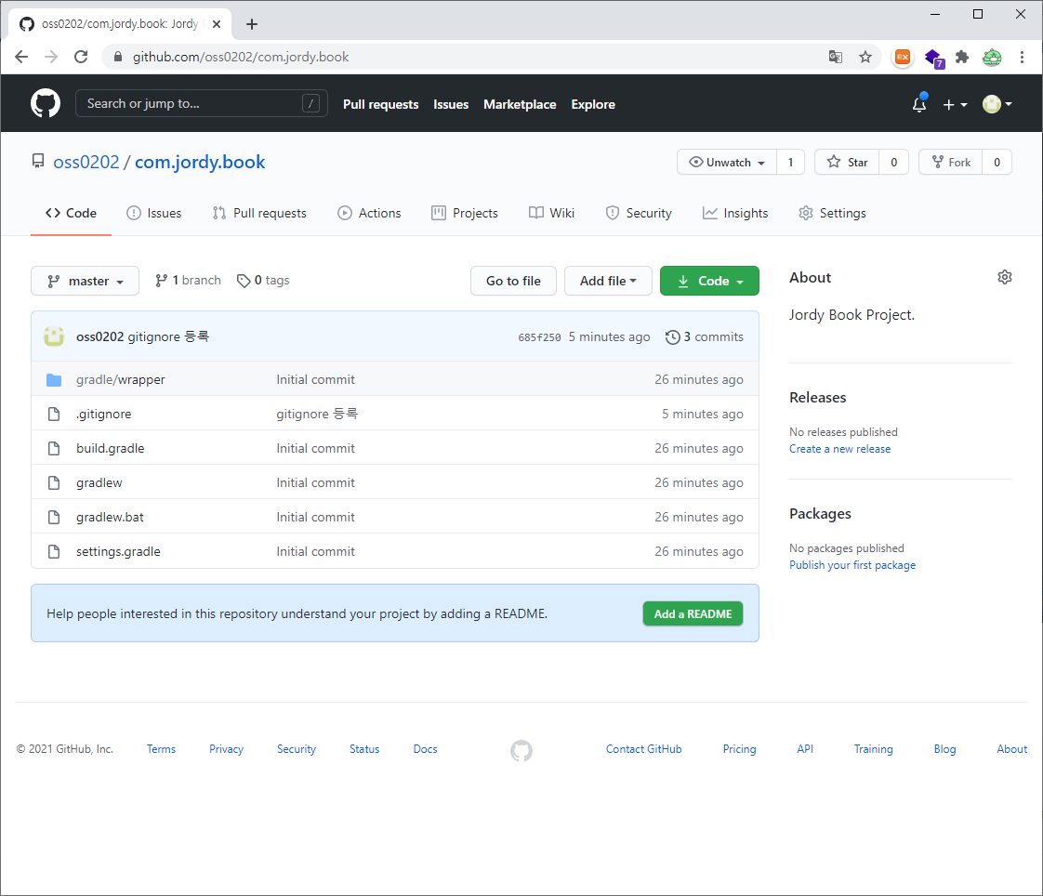Close the oss0202/com.jordy.book tab
The image size is (1043, 896).
(217, 24)
